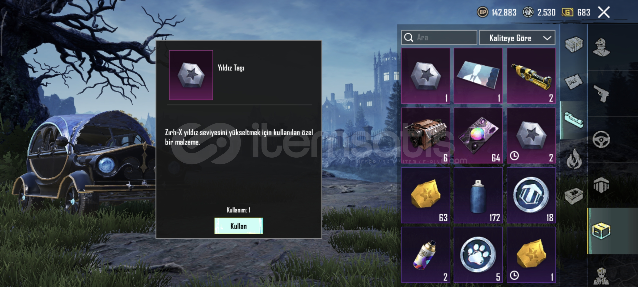
Task: Tap the BP currency balance
Action: (x=497, y=12)
